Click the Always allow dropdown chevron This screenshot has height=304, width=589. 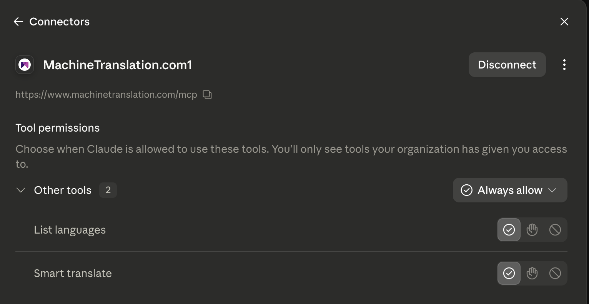coord(552,190)
